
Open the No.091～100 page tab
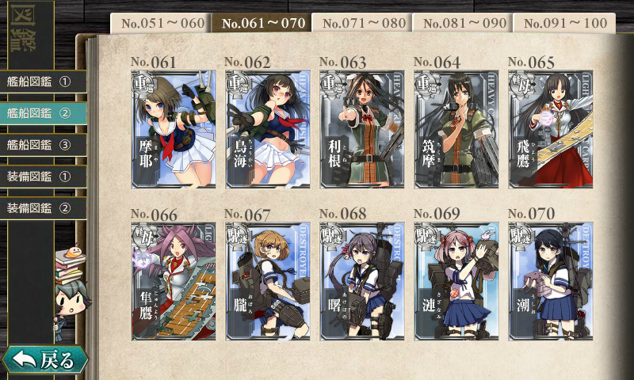click(x=564, y=23)
